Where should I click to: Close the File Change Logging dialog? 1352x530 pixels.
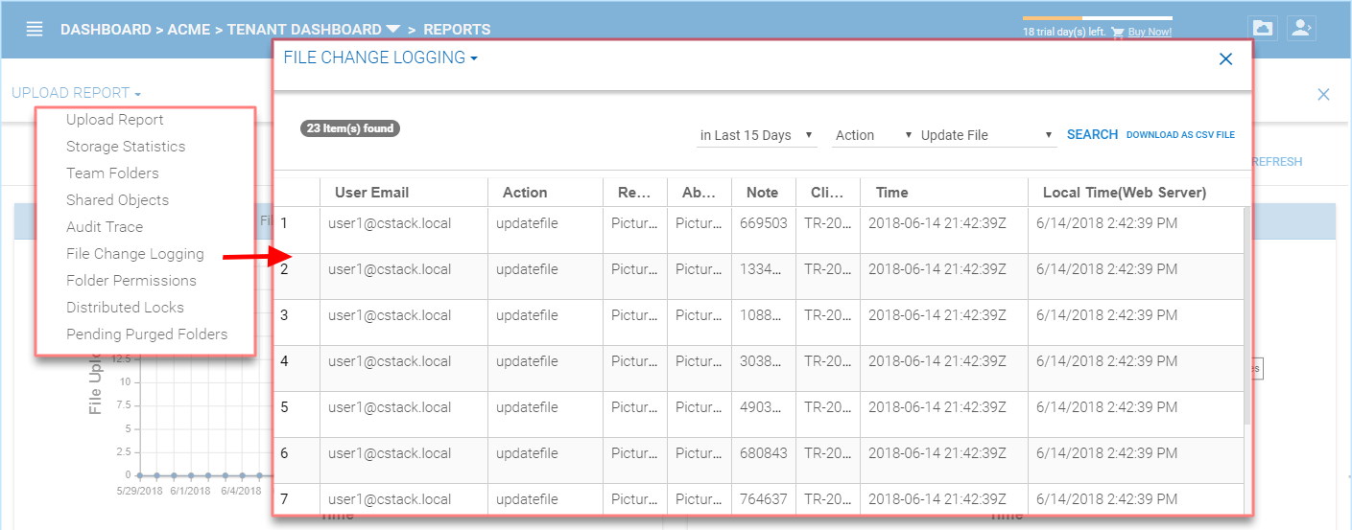pyautogui.click(x=1225, y=58)
